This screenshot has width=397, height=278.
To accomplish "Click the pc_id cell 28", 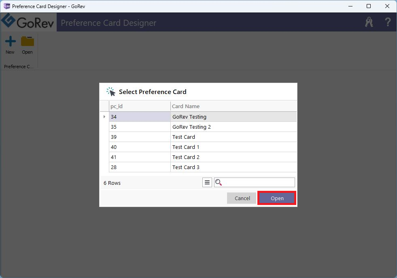I will pyautogui.click(x=140, y=167).
